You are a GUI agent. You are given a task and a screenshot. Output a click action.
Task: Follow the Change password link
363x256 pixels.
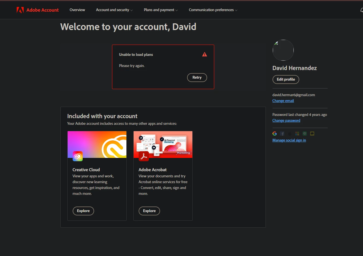[286, 120]
